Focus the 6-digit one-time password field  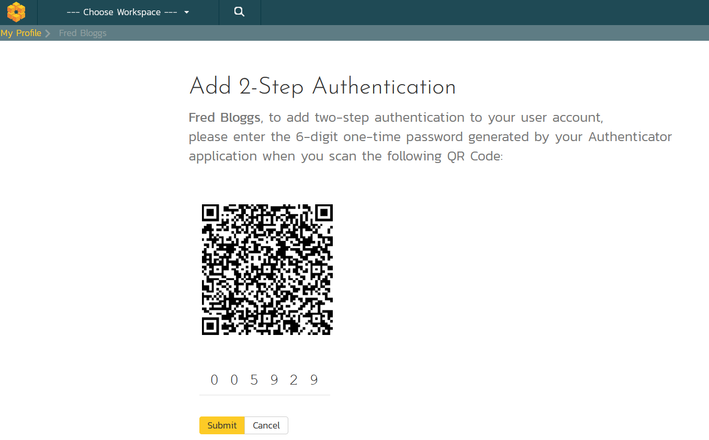click(x=264, y=380)
